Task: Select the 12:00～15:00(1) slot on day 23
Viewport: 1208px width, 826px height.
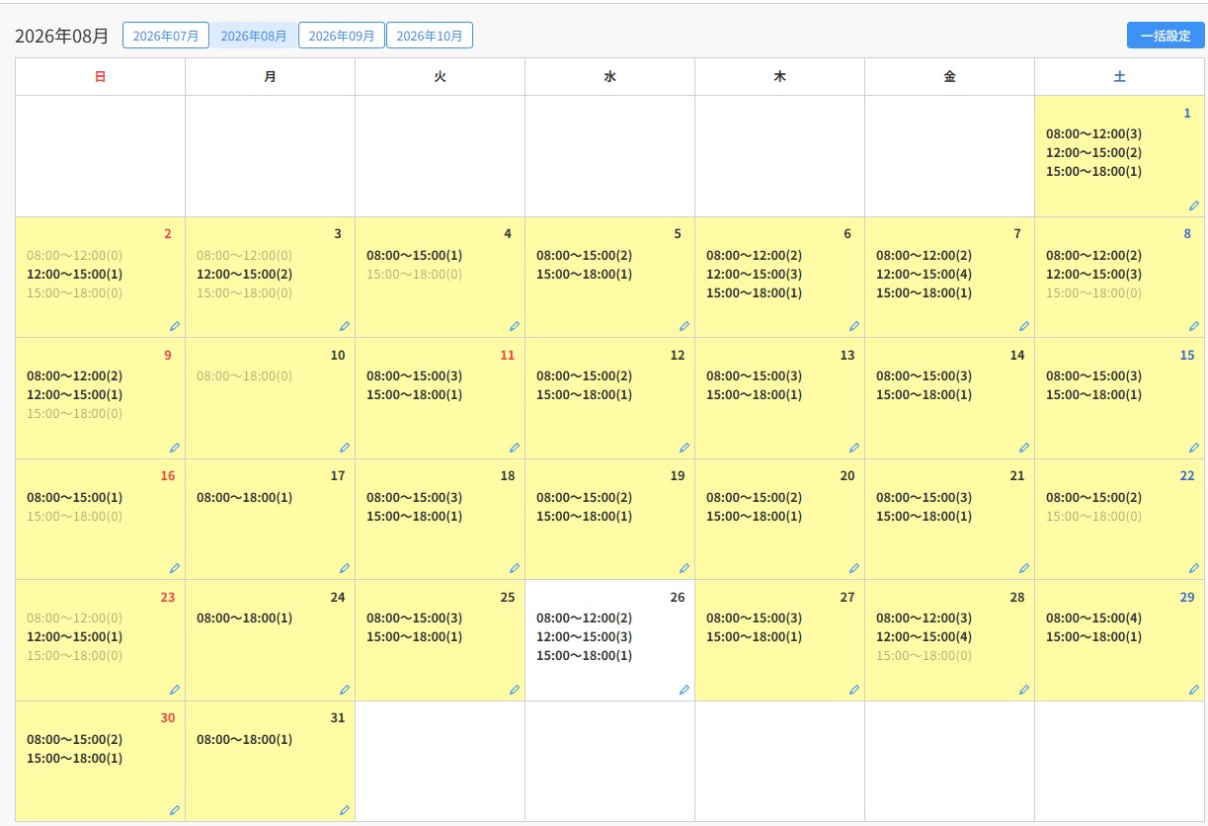Action: point(74,636)
